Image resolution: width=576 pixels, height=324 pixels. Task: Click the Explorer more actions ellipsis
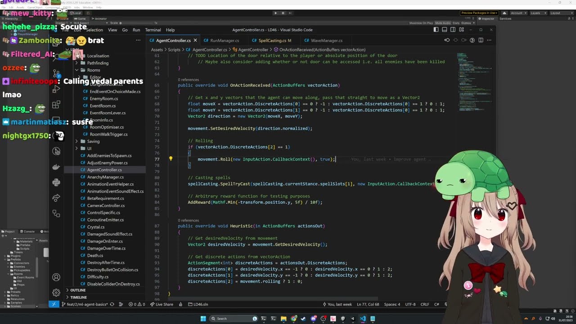click(138, 40)
